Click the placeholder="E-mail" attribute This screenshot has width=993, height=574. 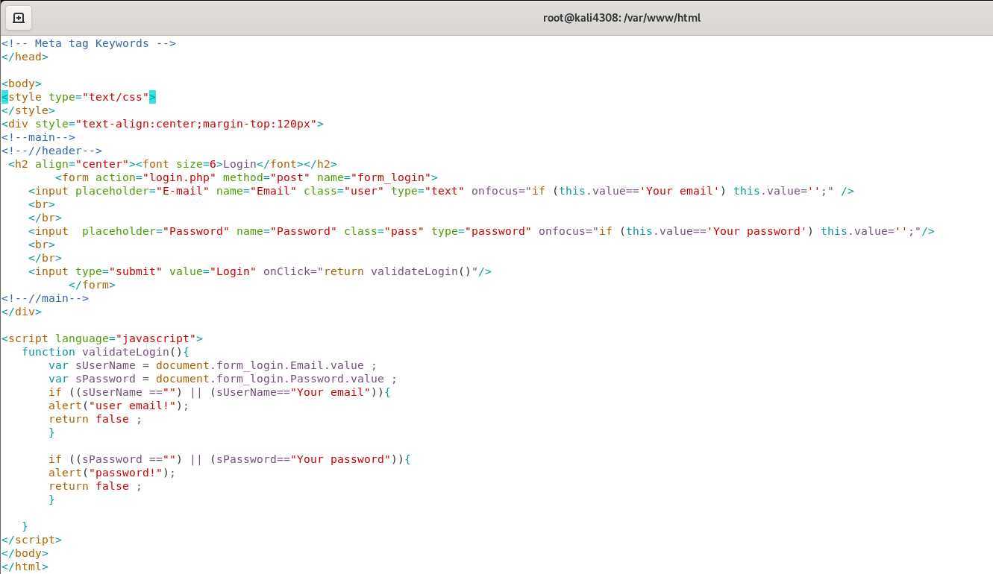(142, 191)
